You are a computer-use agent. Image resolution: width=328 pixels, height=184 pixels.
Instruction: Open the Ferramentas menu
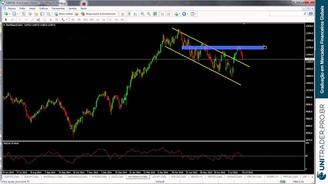pyautogui.click(x=58, y=8)
